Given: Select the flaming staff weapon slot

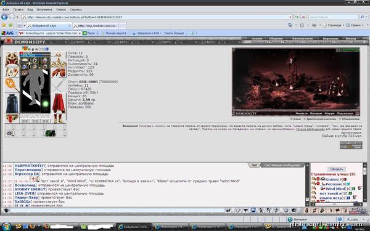Looking at the screenshot, I should 12,85.
